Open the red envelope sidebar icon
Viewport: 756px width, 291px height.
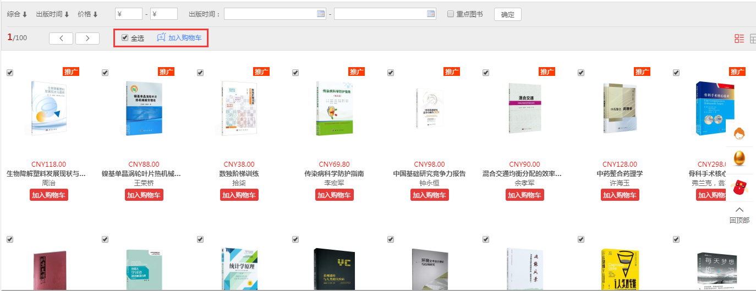739,188
